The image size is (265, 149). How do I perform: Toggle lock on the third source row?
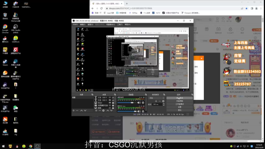113,103
